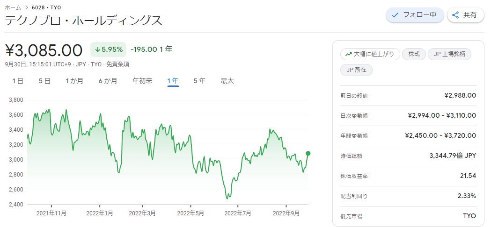The width and height of the screenshot is (491, 227).
Task: Switch chart to 6か月 range
Action: [108, 81]
